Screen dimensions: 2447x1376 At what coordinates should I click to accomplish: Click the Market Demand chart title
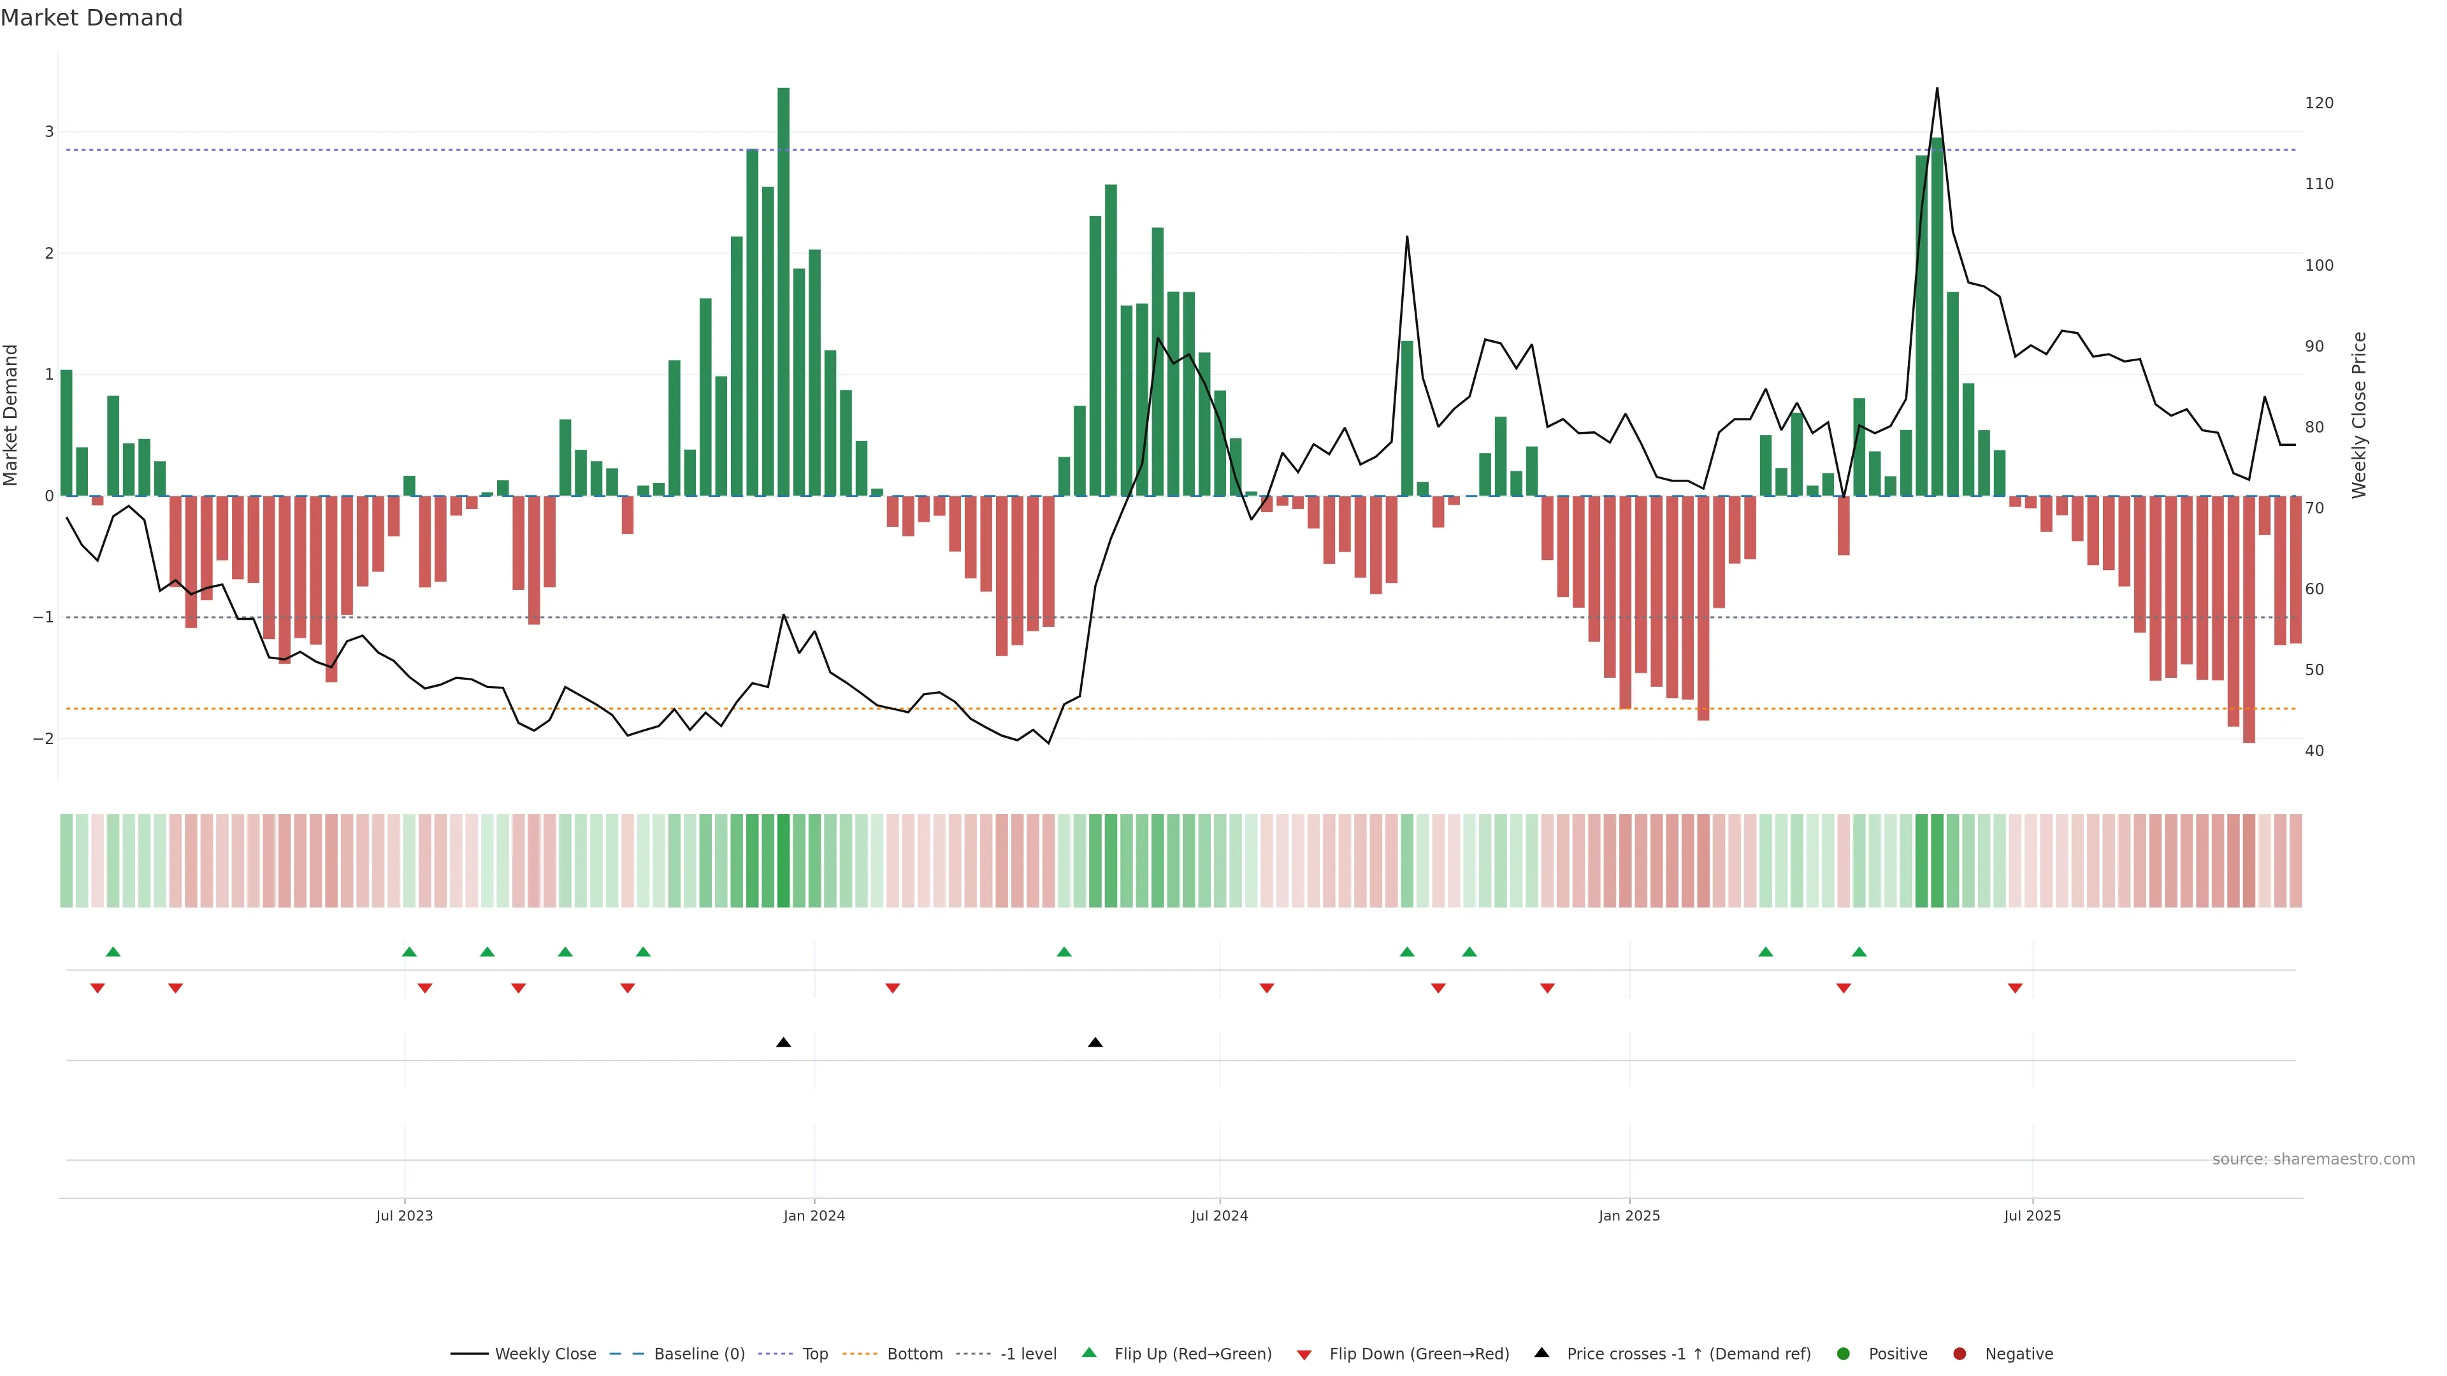coord(91,18)
